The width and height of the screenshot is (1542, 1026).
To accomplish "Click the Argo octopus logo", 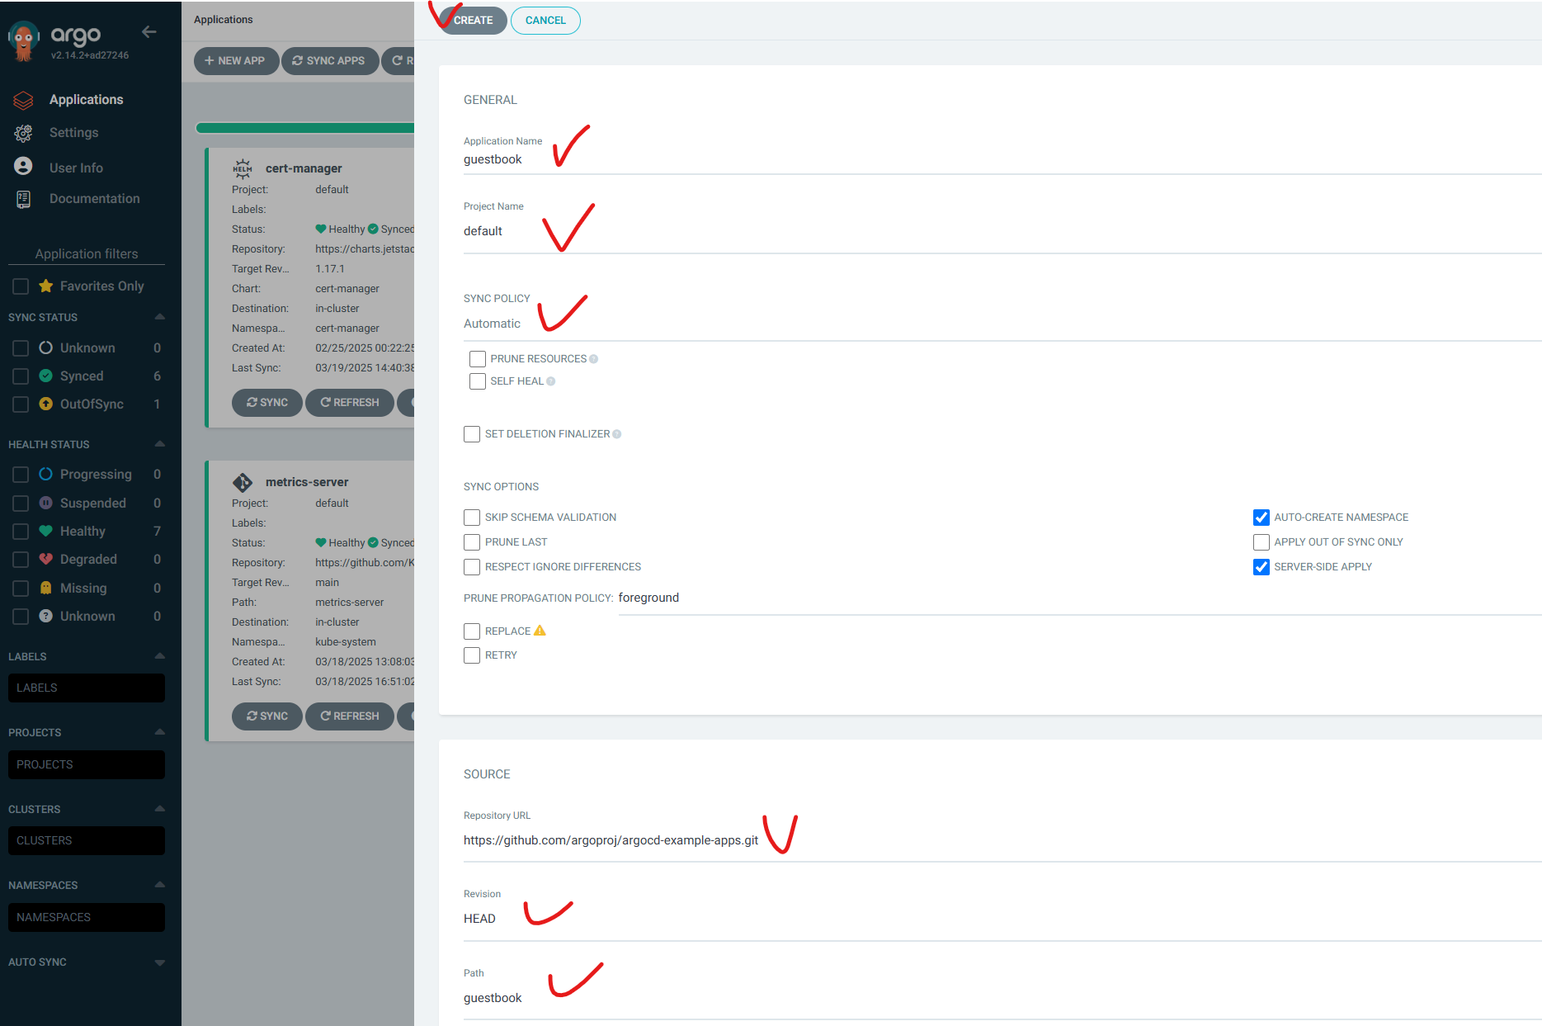I will pos(23,41).
